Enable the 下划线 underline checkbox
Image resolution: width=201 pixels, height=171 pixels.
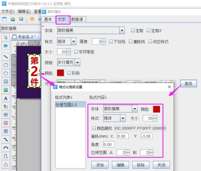pyautogui.click(x=111, y=42)
